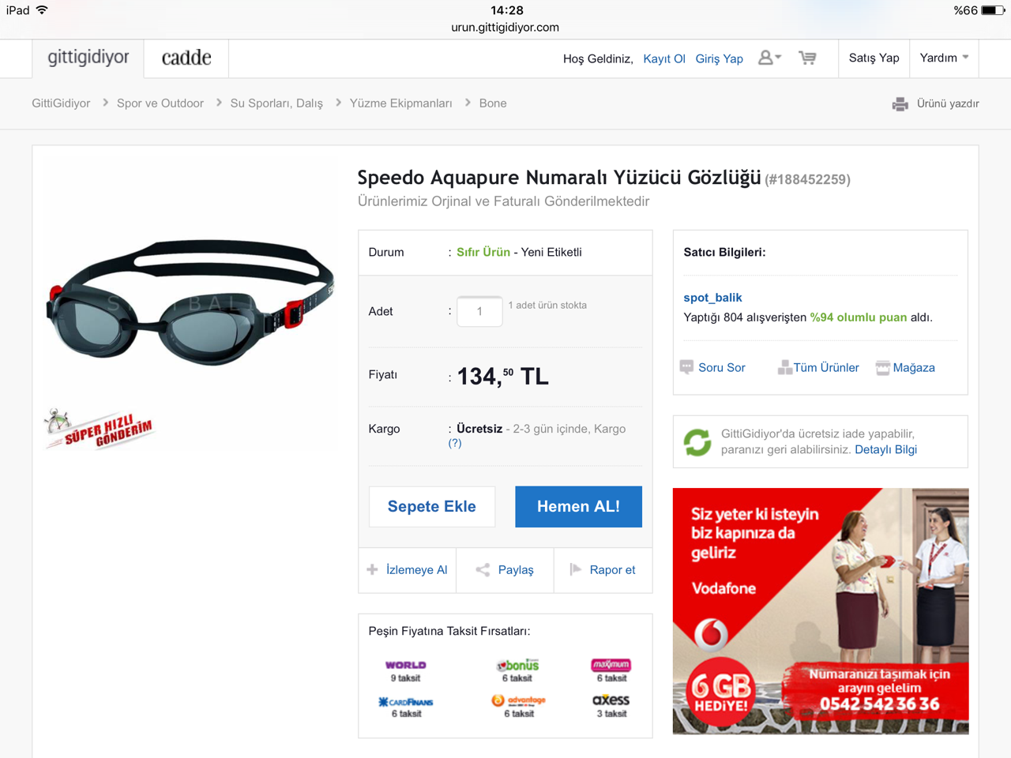
Task: Go to Yüzme Ekipmanları breadcrumb
Action: pos(400,103)
